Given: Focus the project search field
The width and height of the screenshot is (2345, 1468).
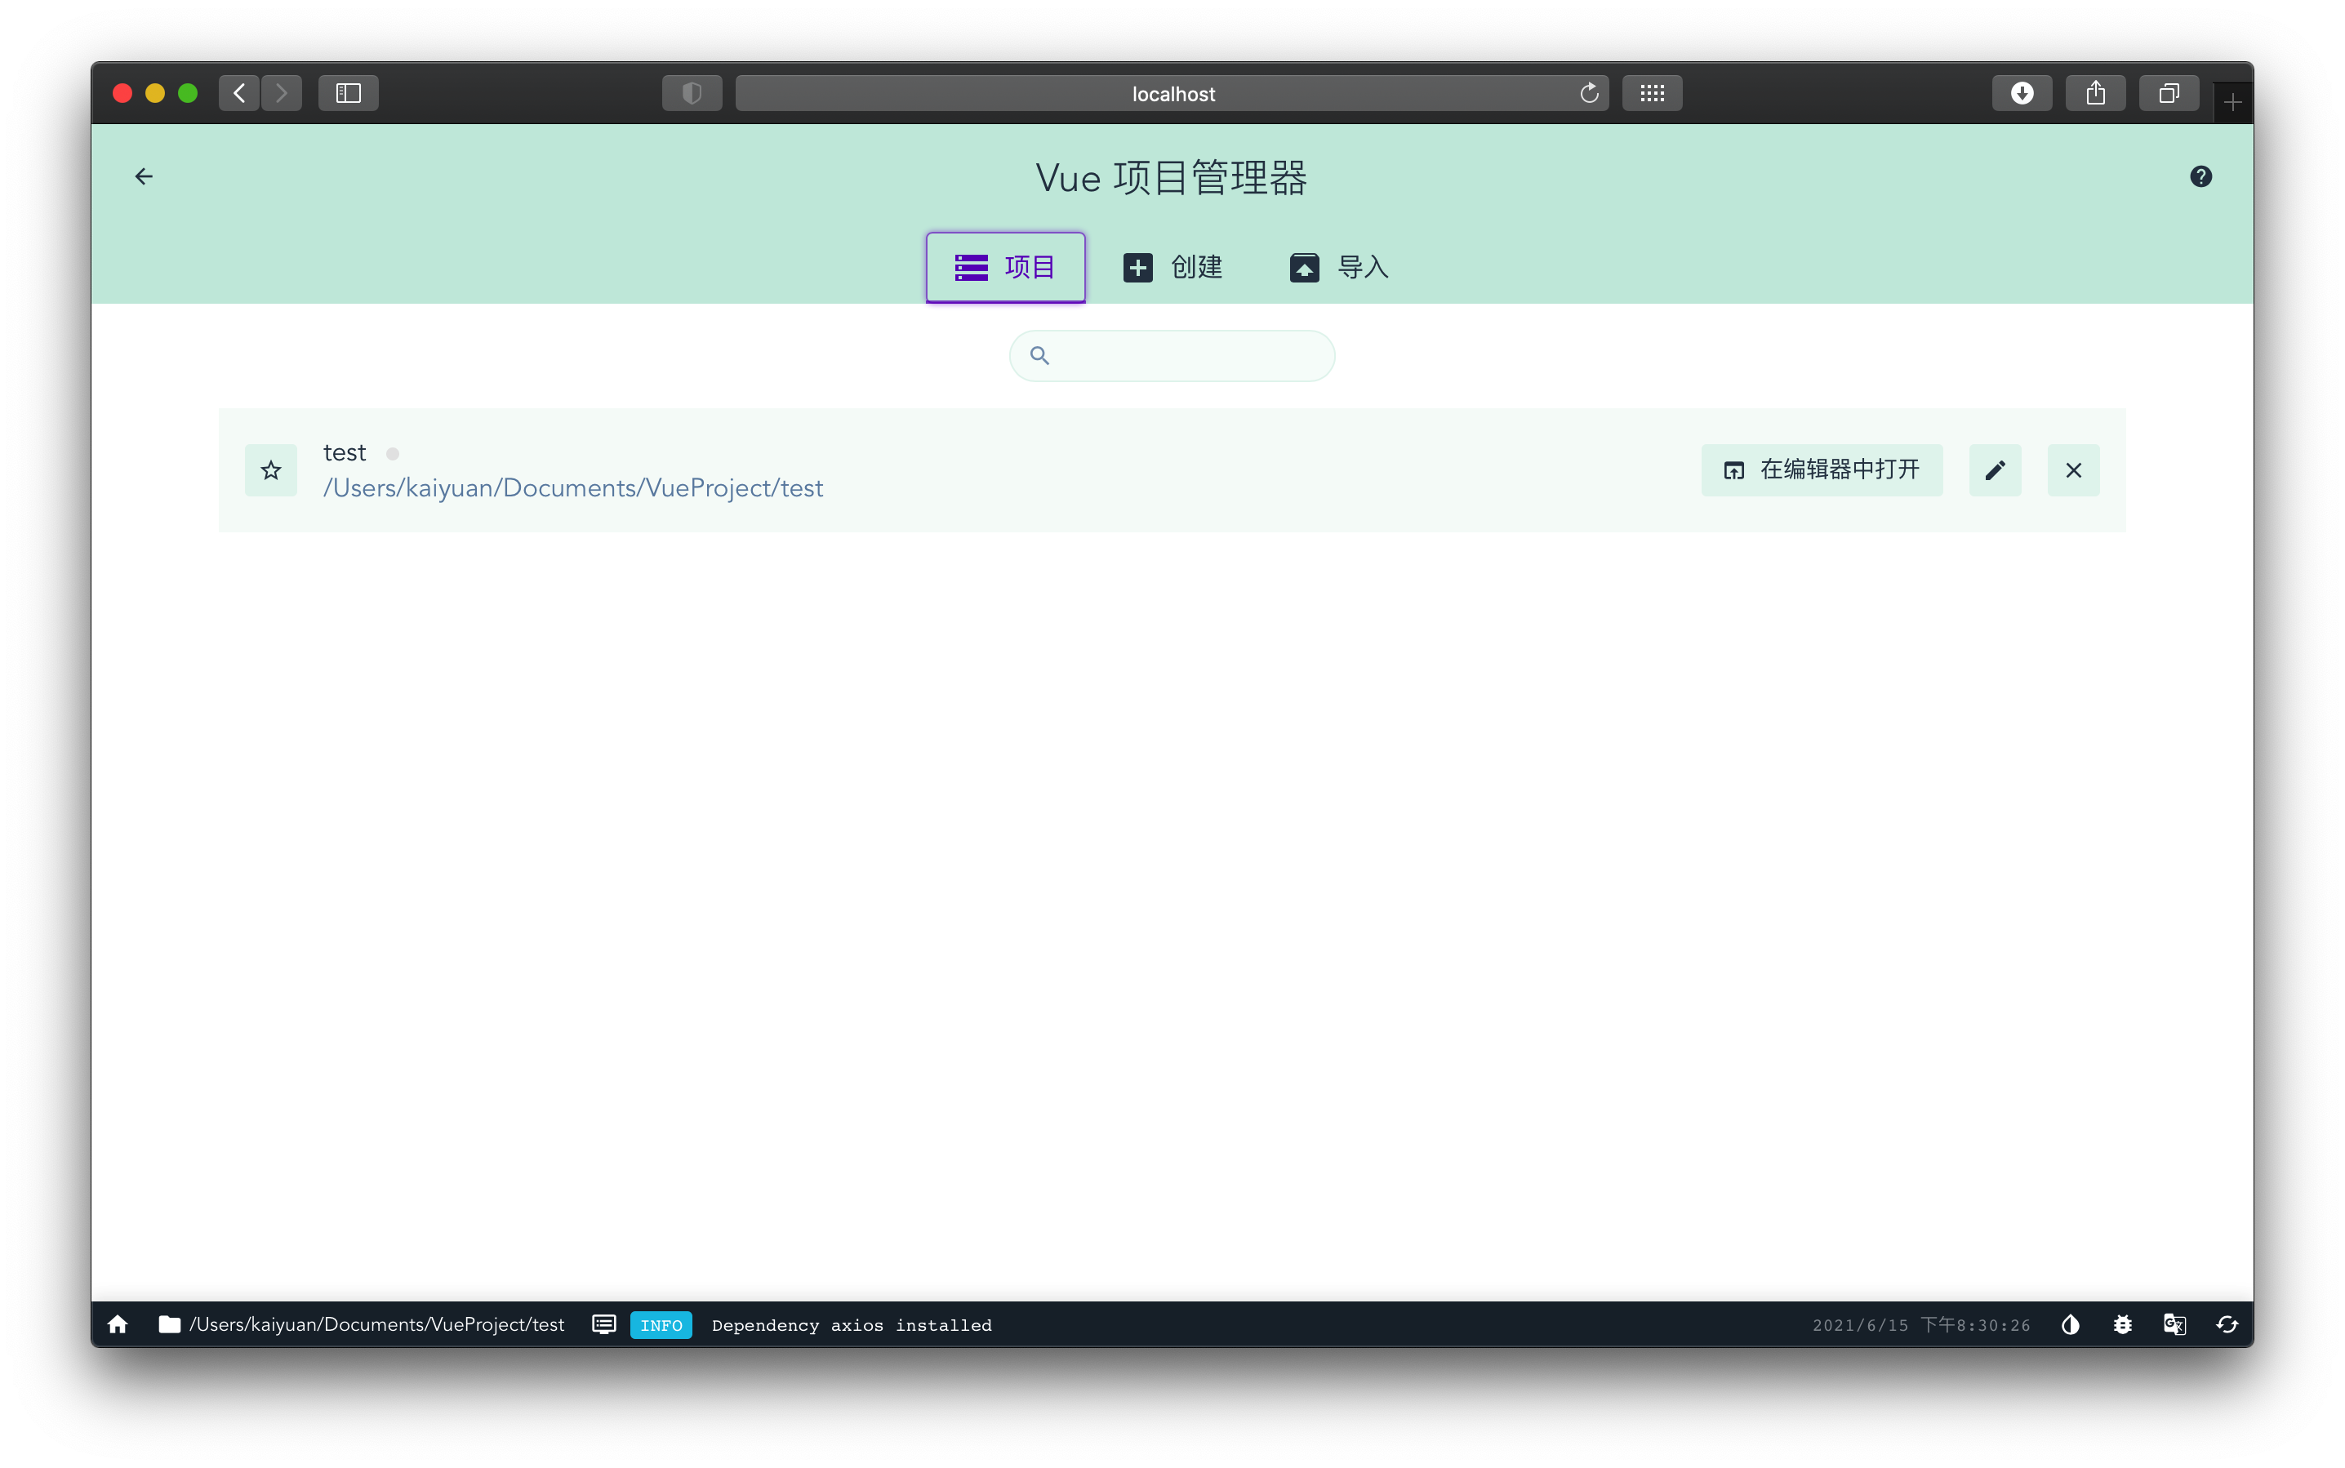Looking at the screenshot, I should (x=1172, y=355).
